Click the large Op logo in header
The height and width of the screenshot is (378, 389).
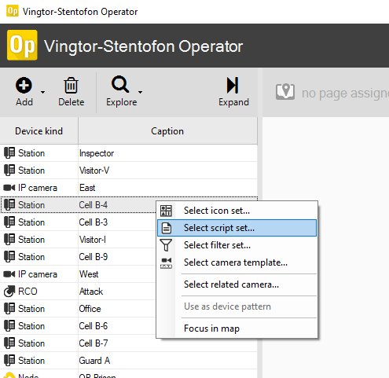pos(22,45)
